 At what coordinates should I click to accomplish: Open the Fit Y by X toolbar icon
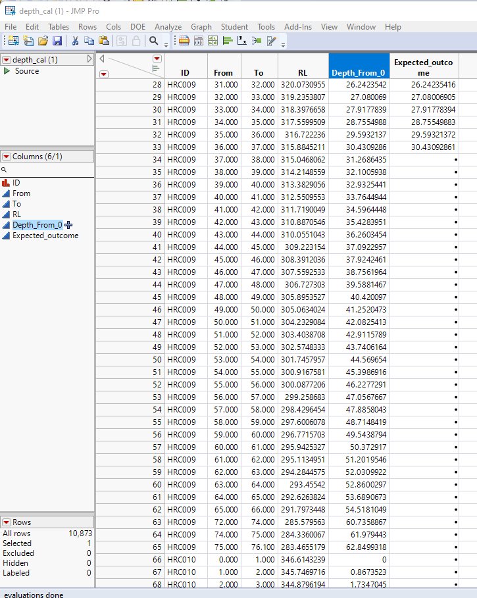point(242,41)
